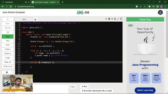Go back in browser history

(x=3, y=7)
